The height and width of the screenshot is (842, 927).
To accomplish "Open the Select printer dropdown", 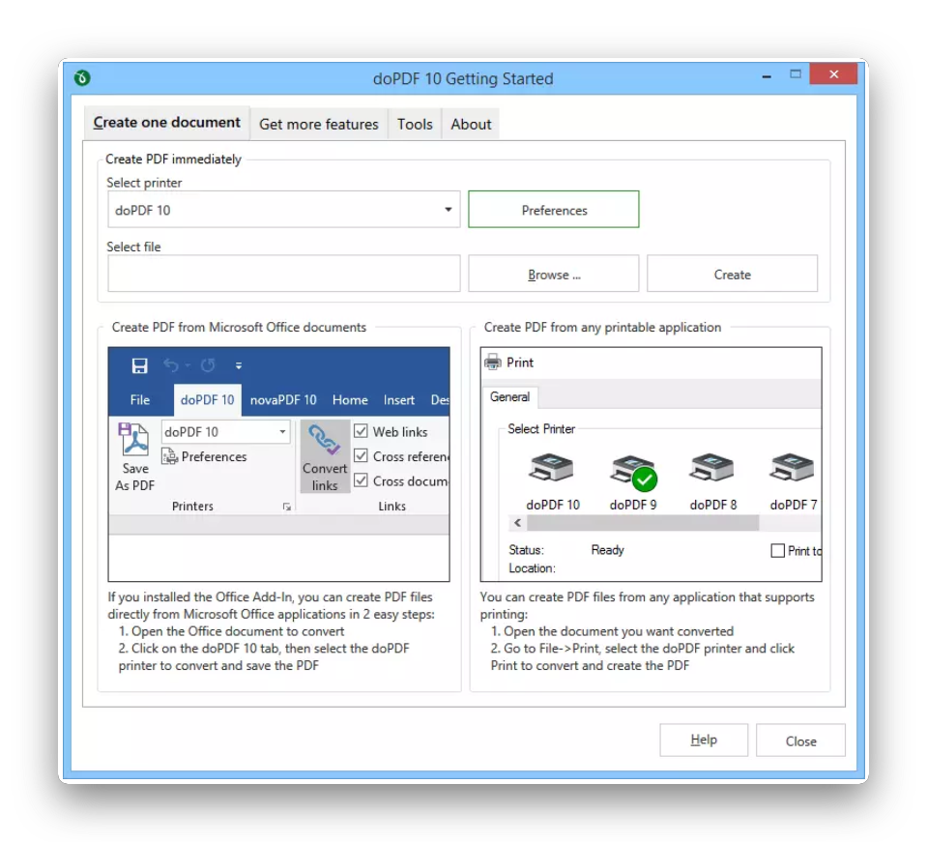I will tap(449, 210).
